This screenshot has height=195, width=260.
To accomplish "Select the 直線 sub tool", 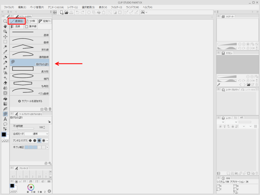I will click(x=30, y=33).
